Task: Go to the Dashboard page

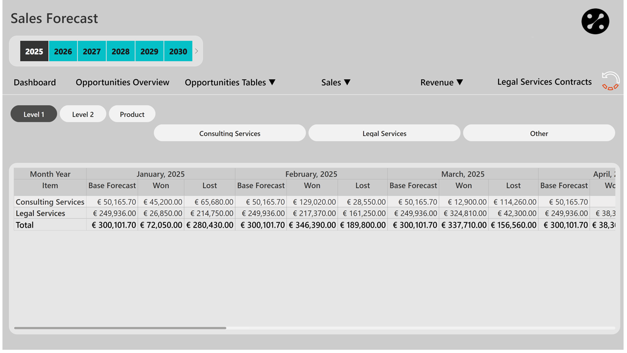Action: (35, 82)
